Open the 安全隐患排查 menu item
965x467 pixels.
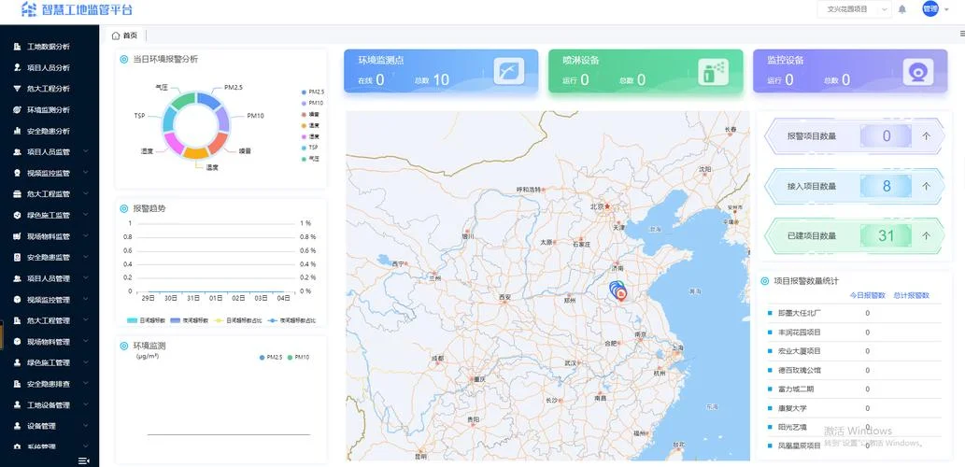50,384
